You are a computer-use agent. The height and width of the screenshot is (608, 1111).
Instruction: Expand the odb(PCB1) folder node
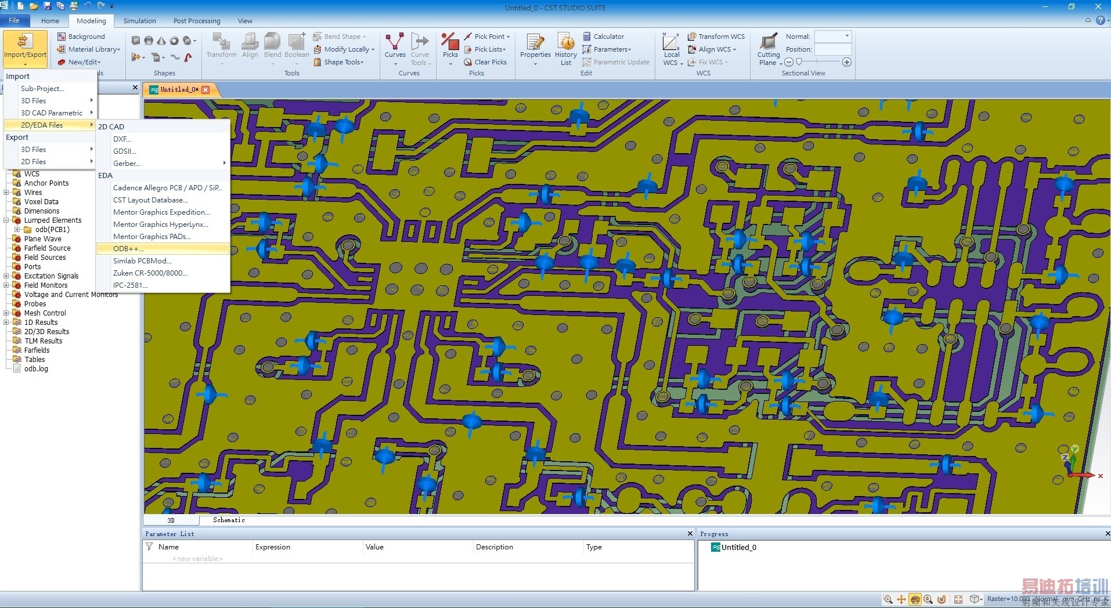coord(17,230)
